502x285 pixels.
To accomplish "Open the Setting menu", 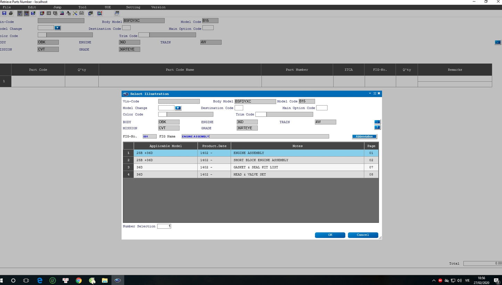I will click(133, 7).
